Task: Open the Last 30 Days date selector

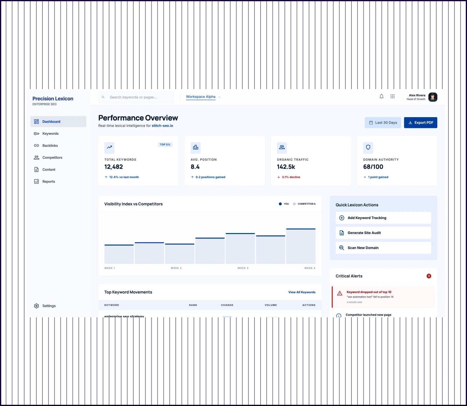Action: [x=383, y=123]
